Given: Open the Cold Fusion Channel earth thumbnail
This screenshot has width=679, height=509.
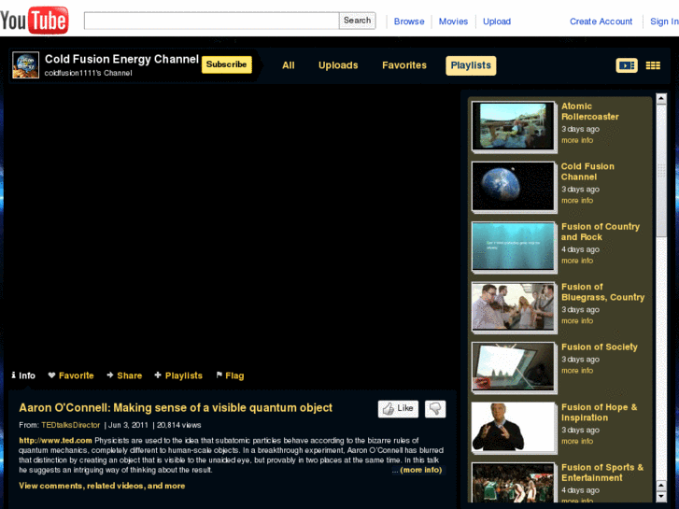Looking at the screenshot, I should (x=513, y=186).
